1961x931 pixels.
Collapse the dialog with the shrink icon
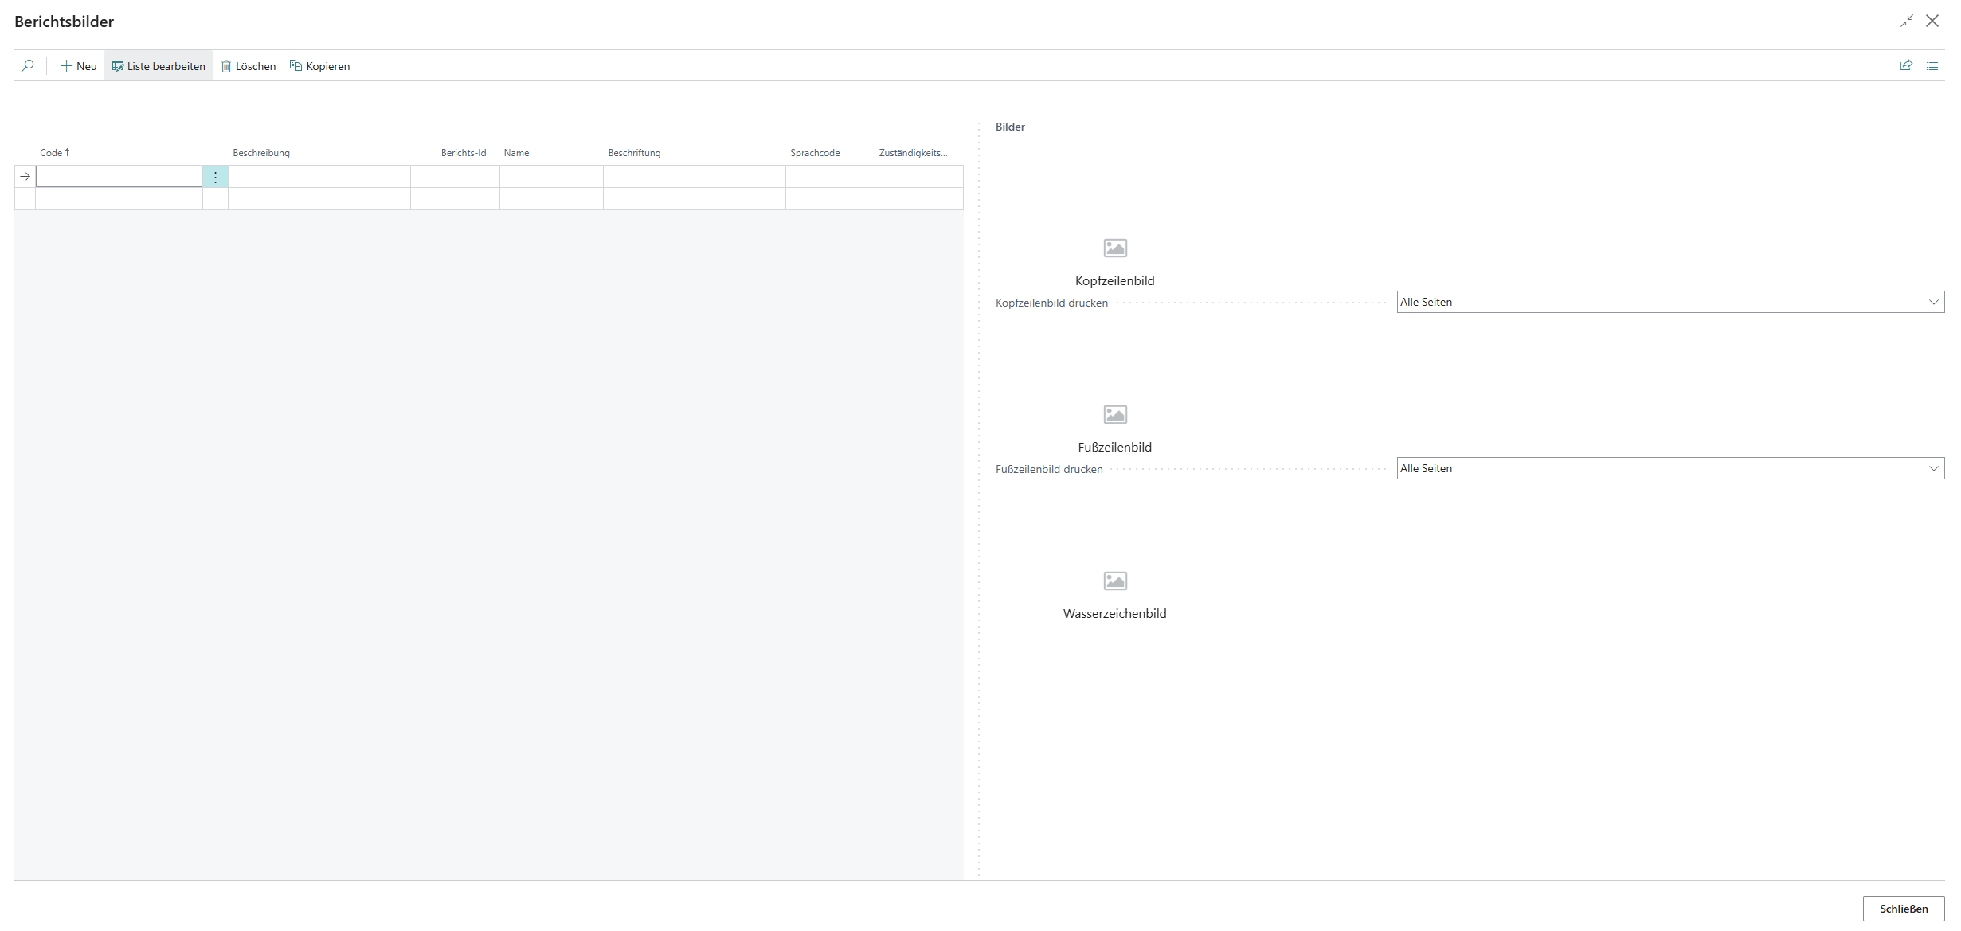click(x=1906, y=22)
